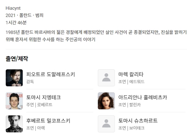Select the 마렉 칼리타 name link
The height and width of the screenshot is (136, 190).
(x=131, y=74)
